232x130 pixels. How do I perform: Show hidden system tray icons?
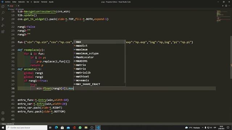pos(203,127)
